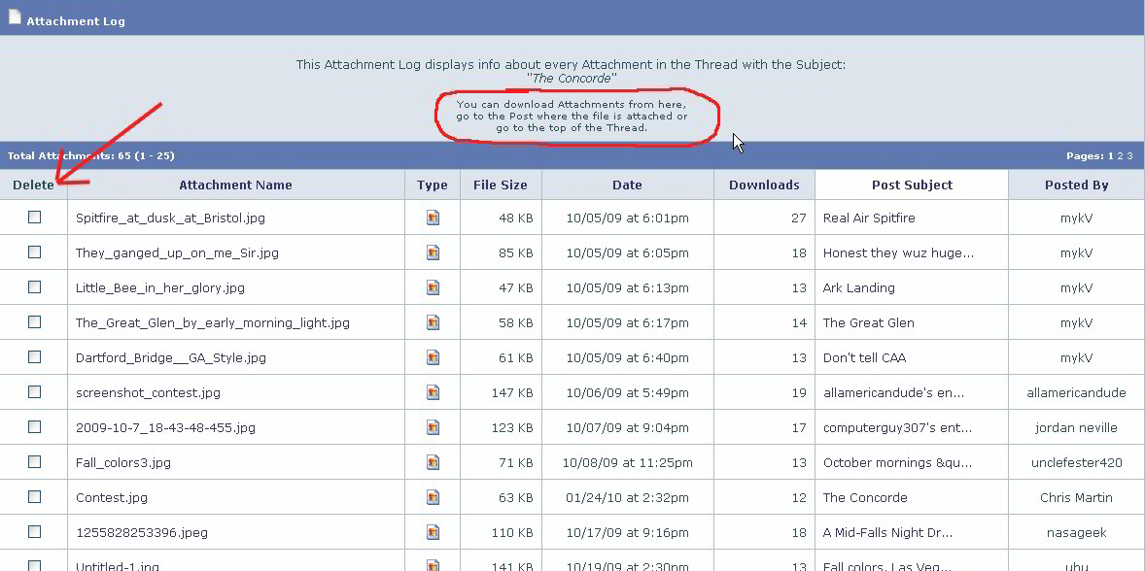The width and height of the screenshot is (1145, 571).
Task: Go to attachments page 2
Action: click(1120, 156)
